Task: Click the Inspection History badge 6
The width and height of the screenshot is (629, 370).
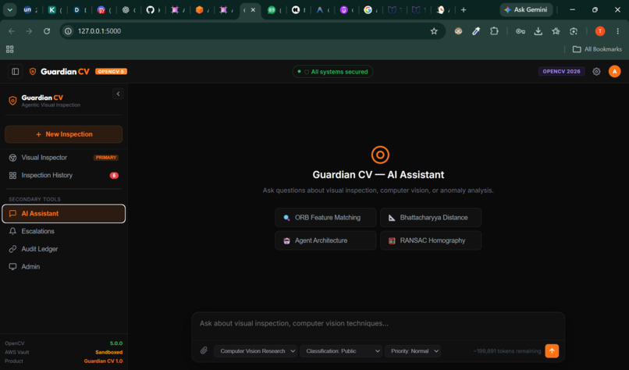Action: coord(114,176)
